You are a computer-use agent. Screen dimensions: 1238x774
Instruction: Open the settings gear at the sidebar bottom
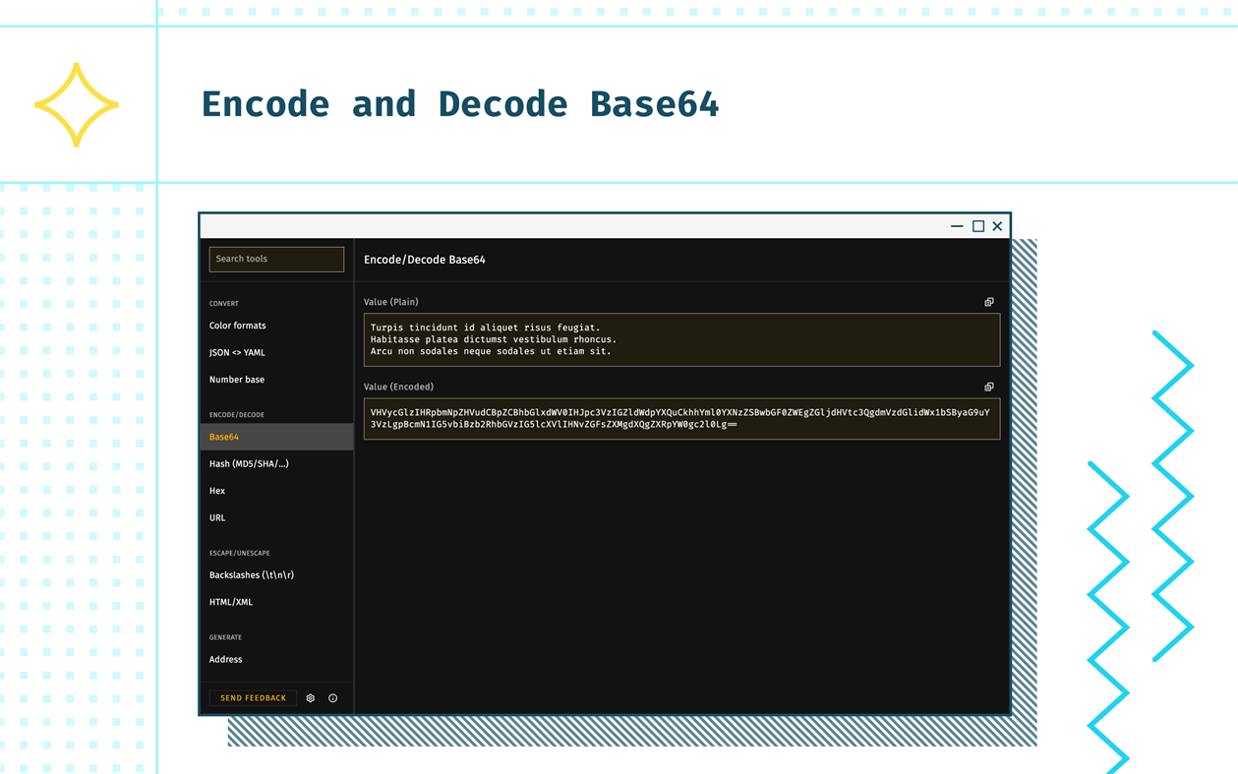pos(311,697)
